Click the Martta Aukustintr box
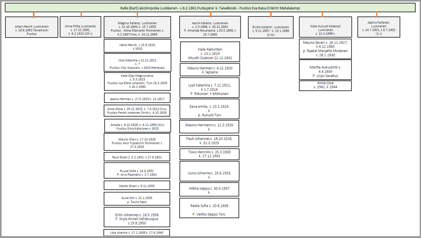The image size is (421, 238). click(x=325, y=71)
